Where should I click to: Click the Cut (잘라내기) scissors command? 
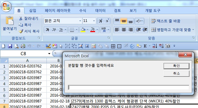(29, 19)
